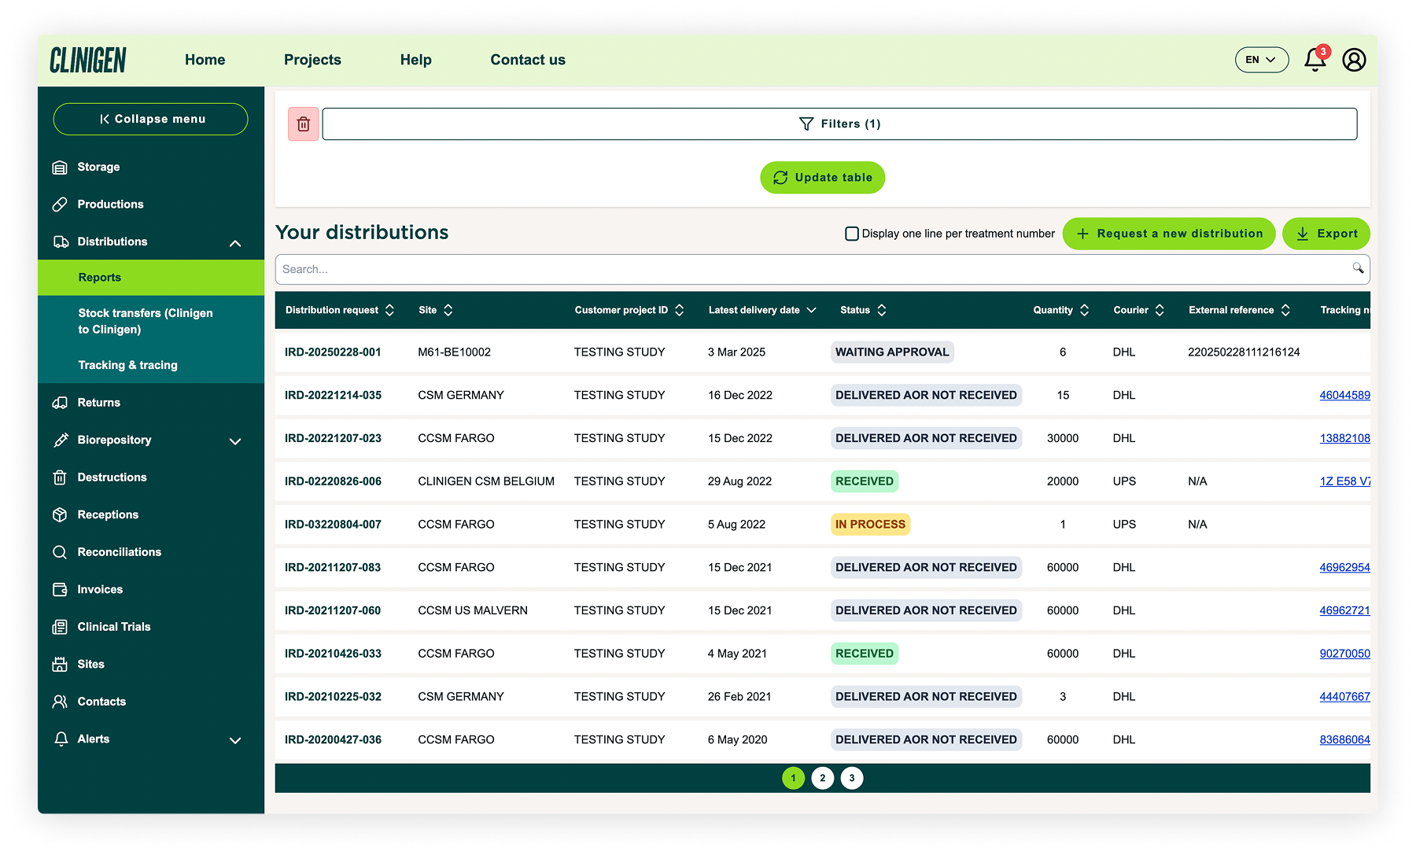Open the Invoices card icon
The width and height of the screenshot is (1416, 855).
(x=61, y=589)
